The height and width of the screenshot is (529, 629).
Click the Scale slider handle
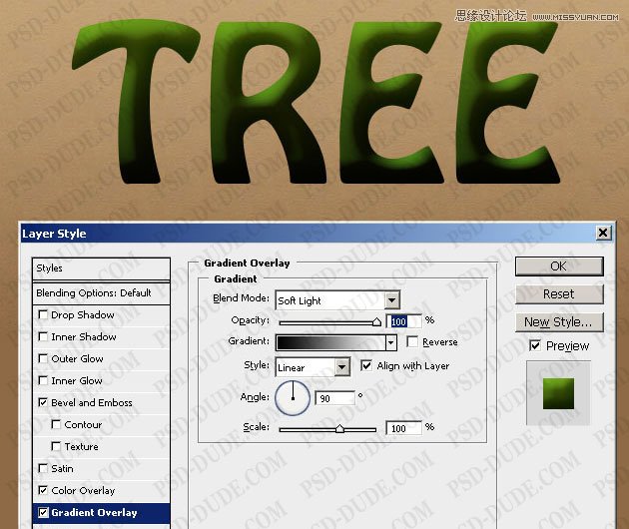click(339, 429)
